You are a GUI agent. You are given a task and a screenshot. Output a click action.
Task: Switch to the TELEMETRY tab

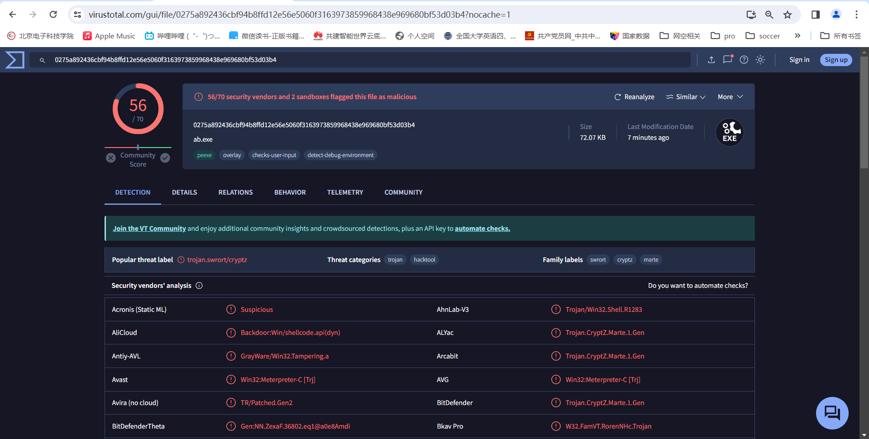(x=345, y=192)
